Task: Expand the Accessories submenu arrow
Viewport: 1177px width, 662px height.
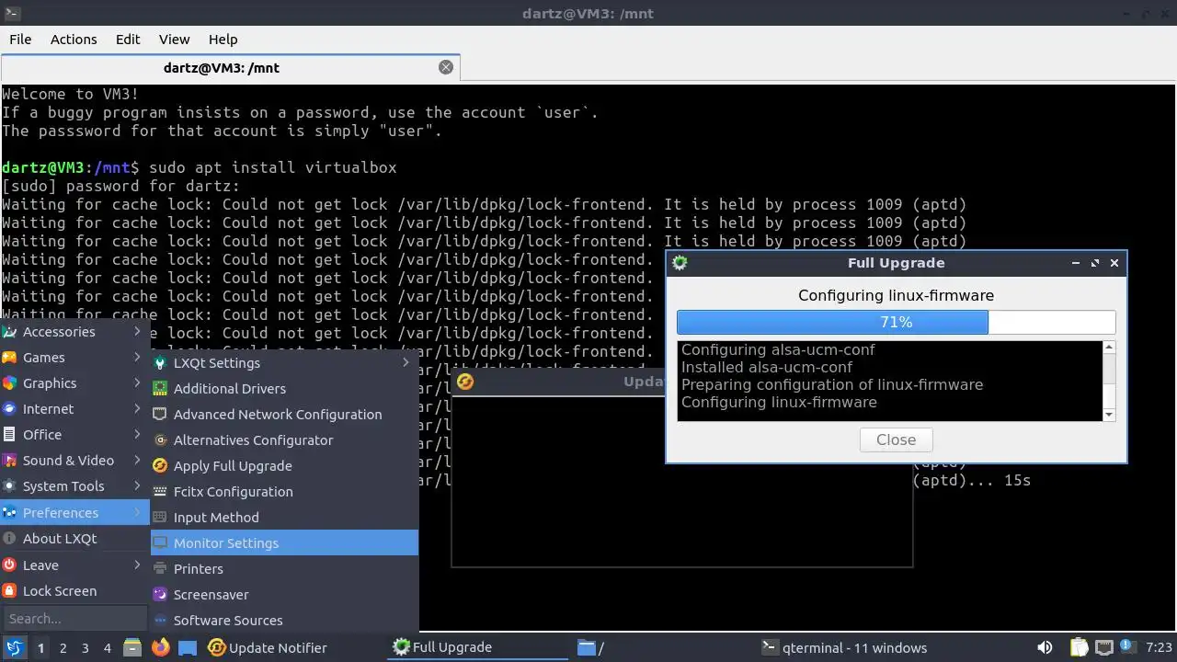Action: coord(137,332)
